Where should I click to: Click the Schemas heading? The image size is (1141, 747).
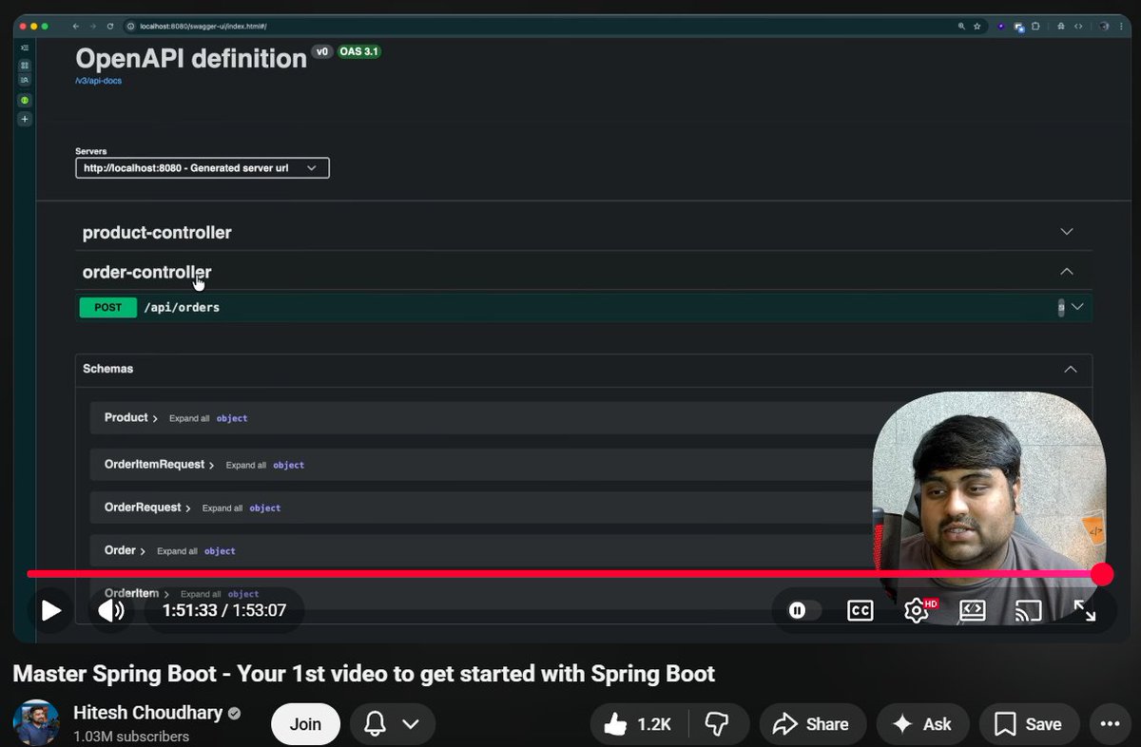(107, 369)
